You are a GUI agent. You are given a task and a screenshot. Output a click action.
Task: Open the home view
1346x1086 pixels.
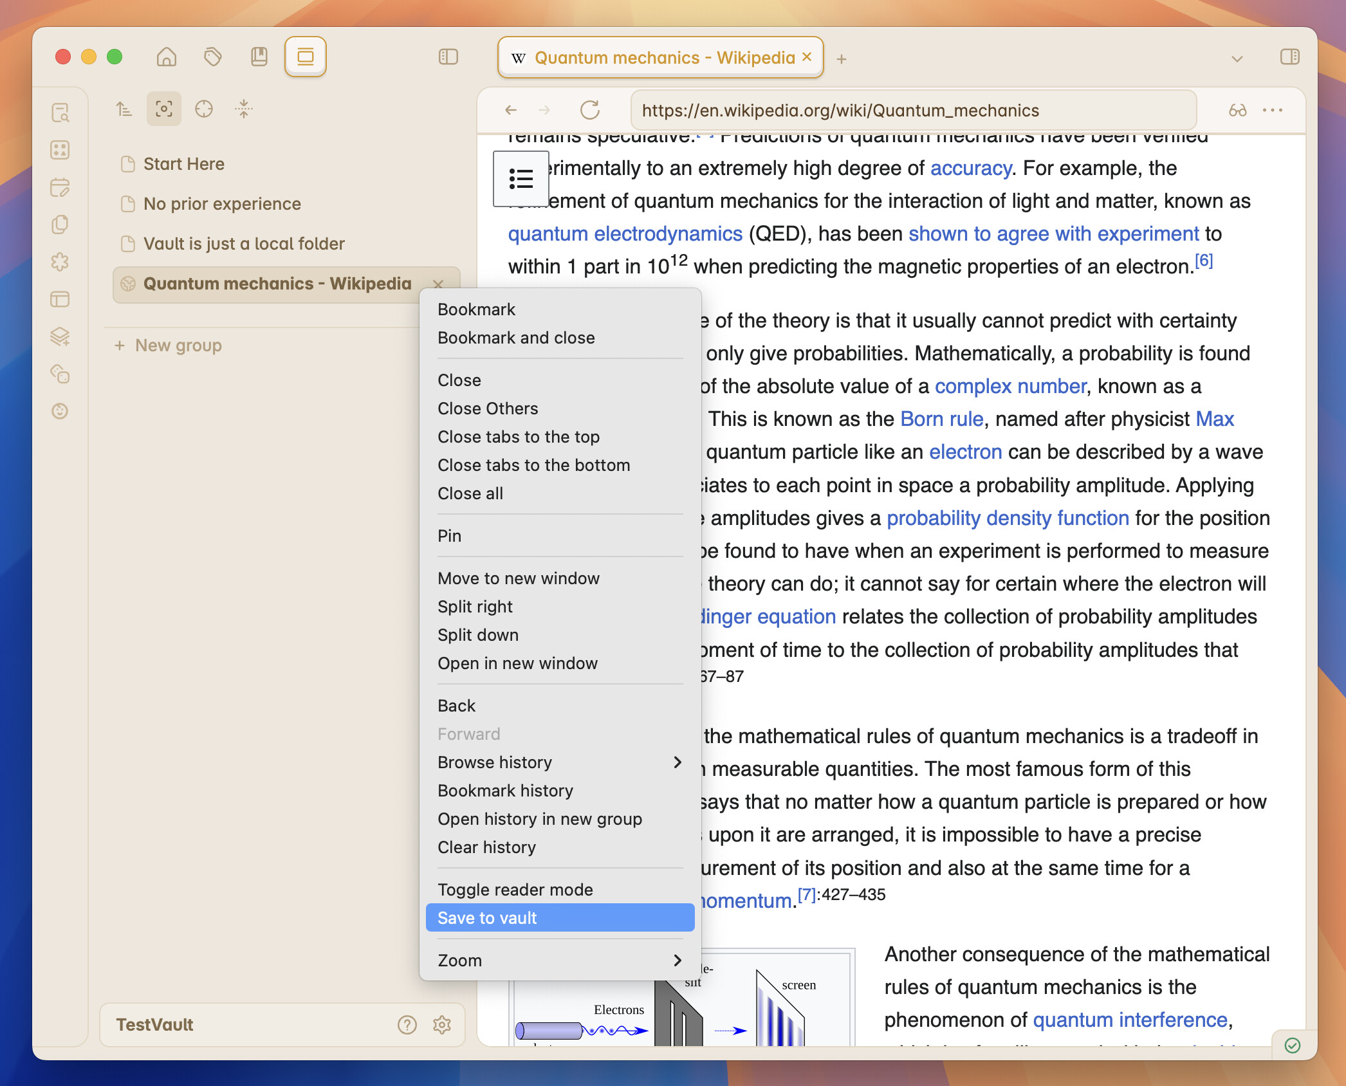pos(166,57)
